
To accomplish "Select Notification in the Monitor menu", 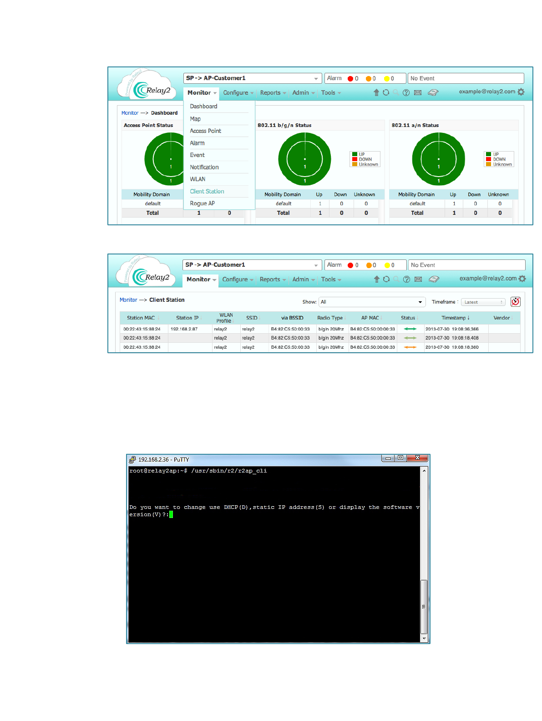I will (204, 168).
